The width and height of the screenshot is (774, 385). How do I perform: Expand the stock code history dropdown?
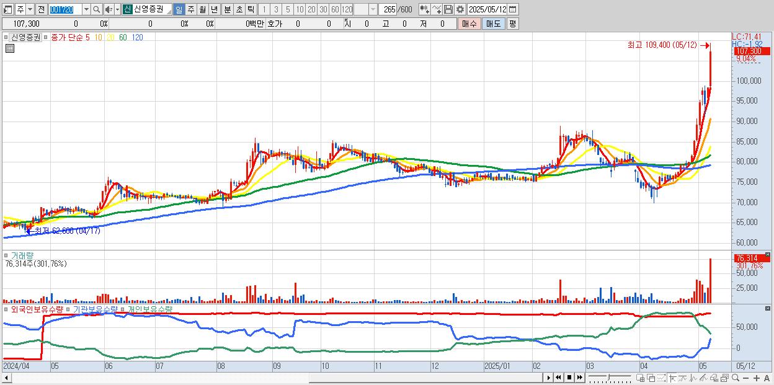[86, 10]
